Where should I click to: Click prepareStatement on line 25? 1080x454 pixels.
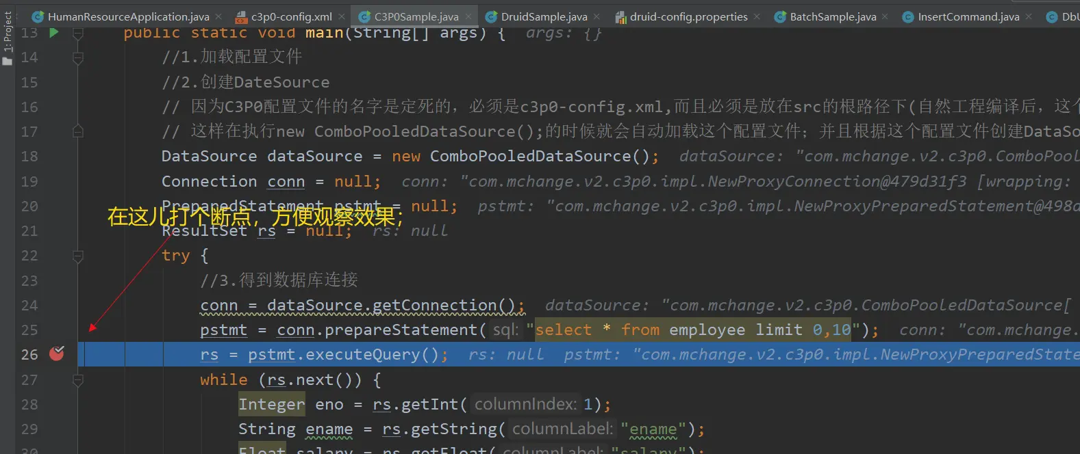[401, 330]
